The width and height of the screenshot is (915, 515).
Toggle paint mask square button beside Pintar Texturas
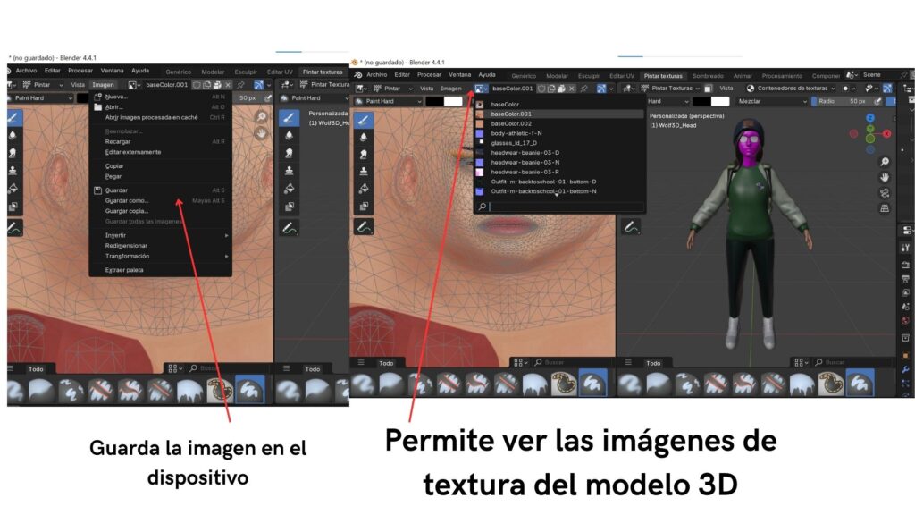coord(708,89)
